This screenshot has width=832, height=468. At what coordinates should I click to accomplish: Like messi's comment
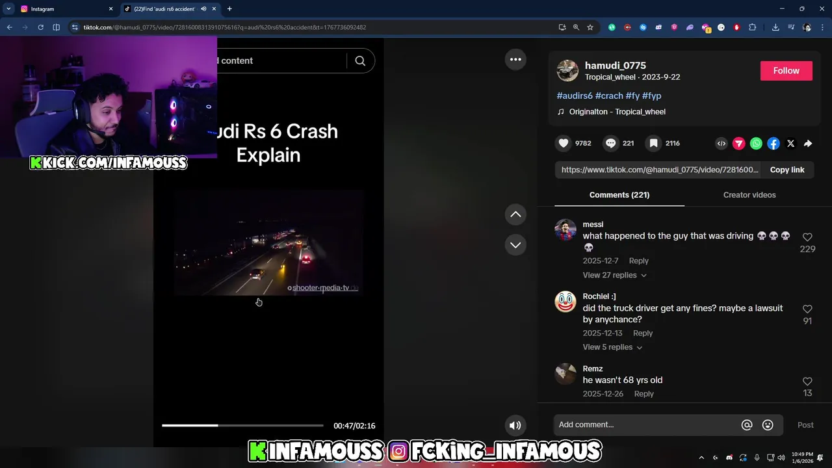(807, 237)
